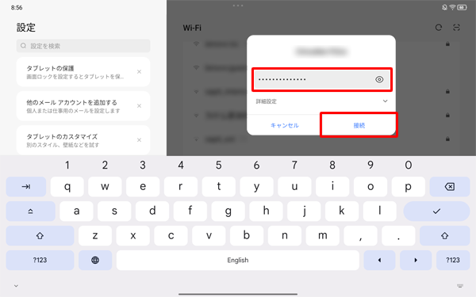This screenshot has width=476, height=297.
Task: Tap the Caps Lock key
Action: click(31, 211)
